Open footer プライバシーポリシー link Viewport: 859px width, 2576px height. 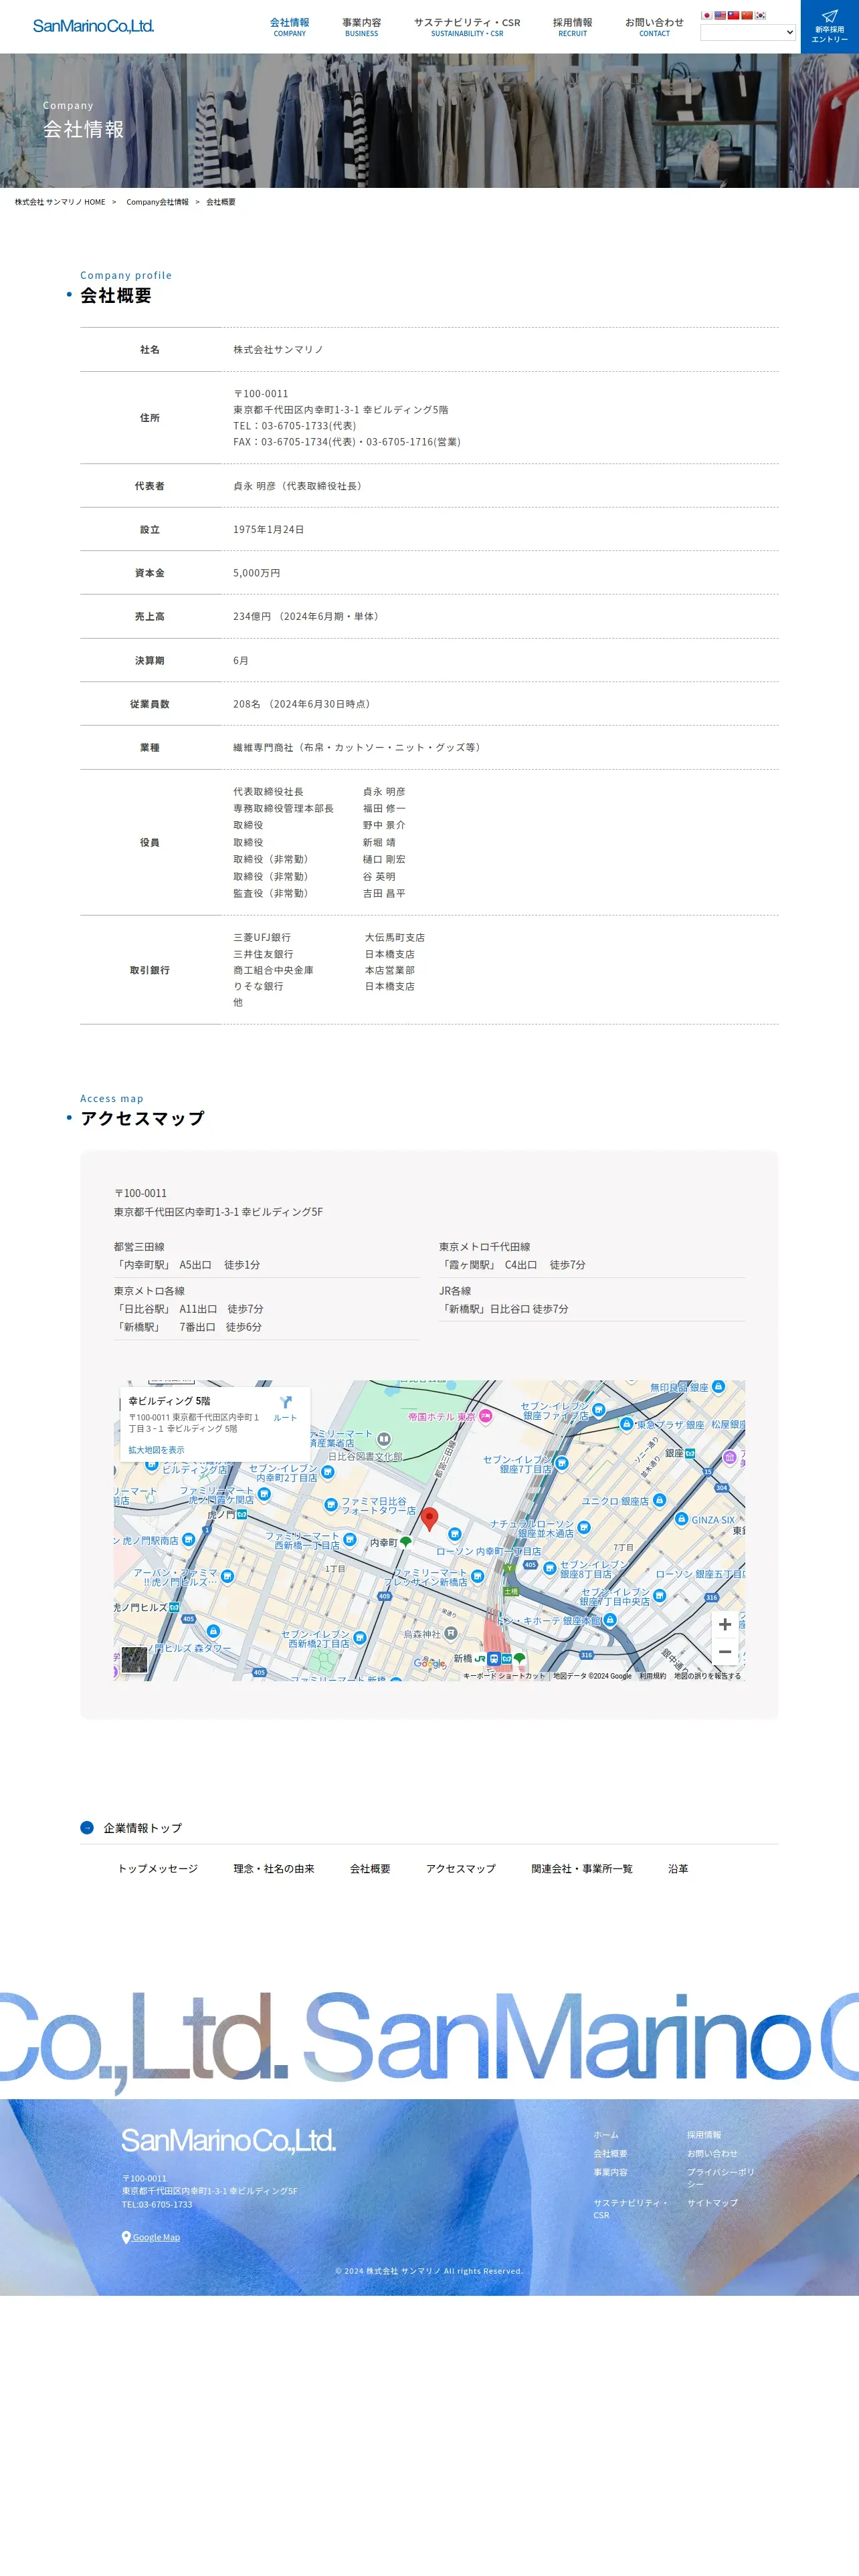(x=721, y=2178)
